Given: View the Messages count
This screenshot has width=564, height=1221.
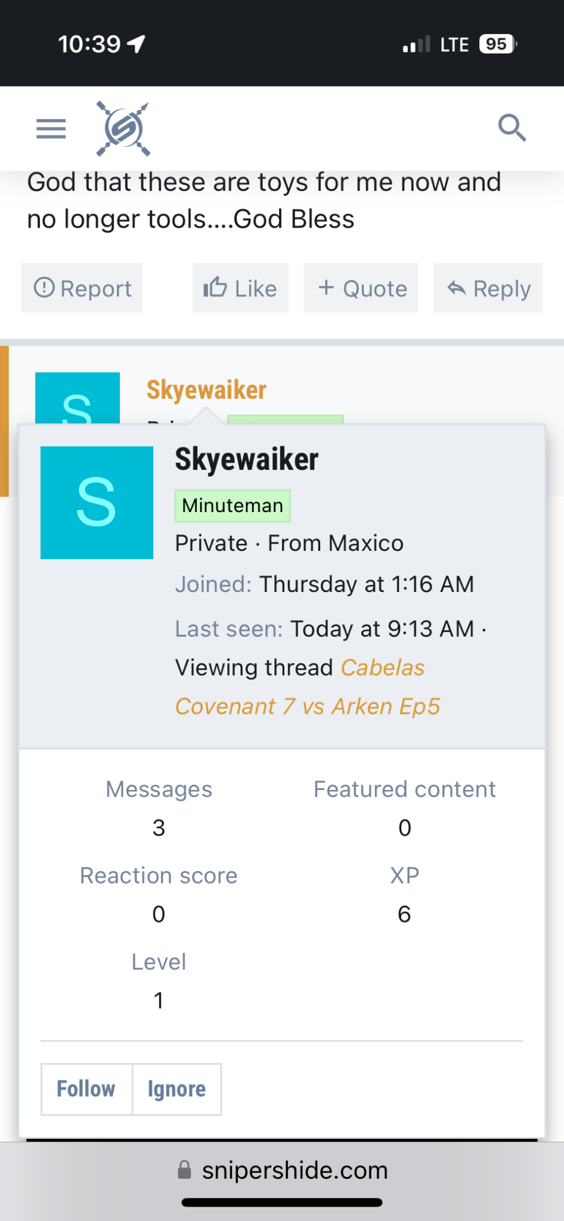Looking at the screenshot, I should point(159,828).
